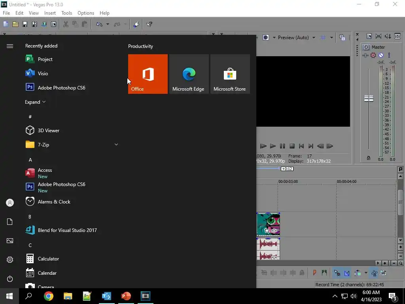Open the Edit menu
Image resolution: width=405 pixels, height=304 pixels.
[19, 13]
